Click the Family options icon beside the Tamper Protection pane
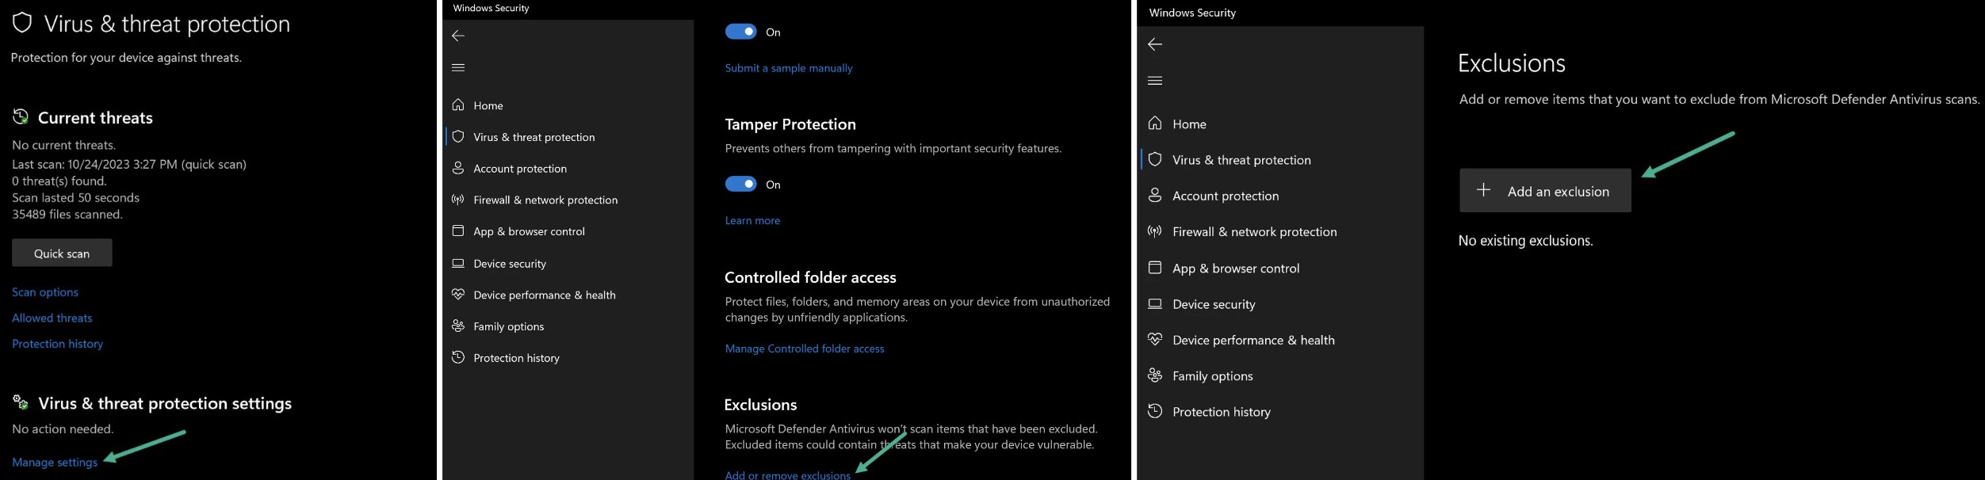 click(x=458, y=326)
